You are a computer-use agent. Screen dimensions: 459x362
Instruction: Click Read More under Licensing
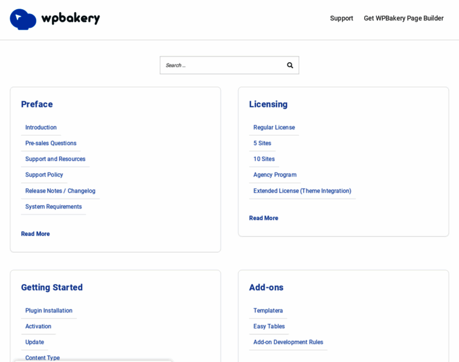click(263, 218)
